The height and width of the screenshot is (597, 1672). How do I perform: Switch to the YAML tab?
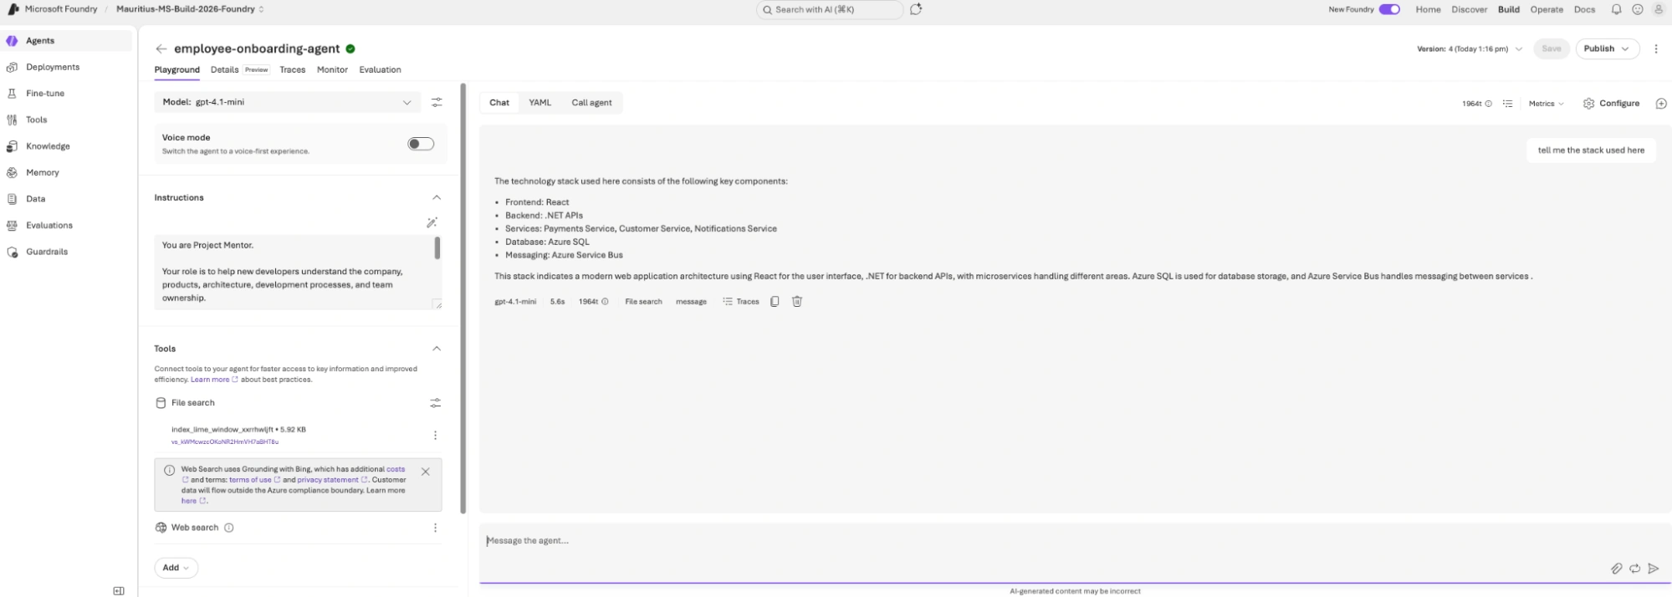click(539, 103)
